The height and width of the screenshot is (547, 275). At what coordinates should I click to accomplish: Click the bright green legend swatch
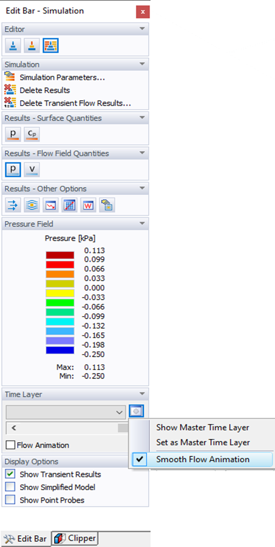60,302
